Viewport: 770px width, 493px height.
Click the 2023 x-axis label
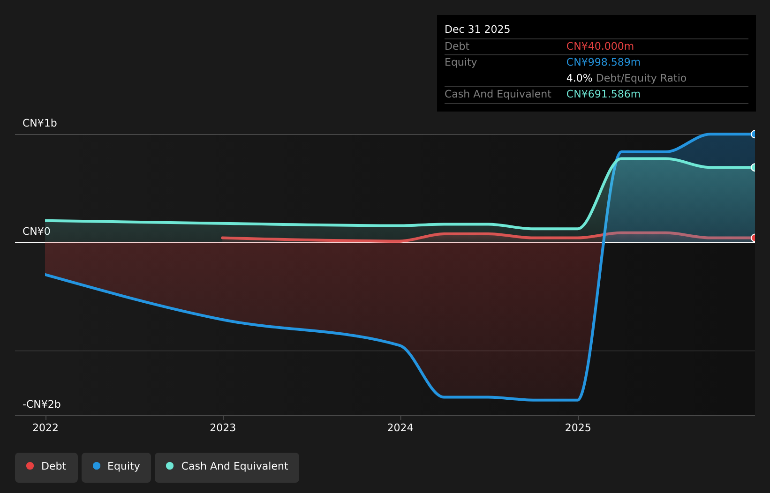pyautogui.click(x=223, y=427)
